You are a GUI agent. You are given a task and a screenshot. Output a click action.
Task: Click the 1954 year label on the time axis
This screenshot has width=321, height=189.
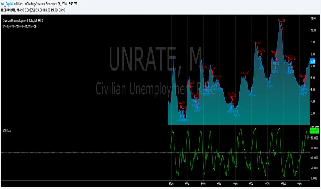(x=187, y=184)
